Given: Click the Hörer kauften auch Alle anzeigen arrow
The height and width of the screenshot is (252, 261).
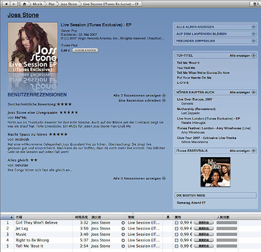Looking at the screenshot, I should (253, 92).
